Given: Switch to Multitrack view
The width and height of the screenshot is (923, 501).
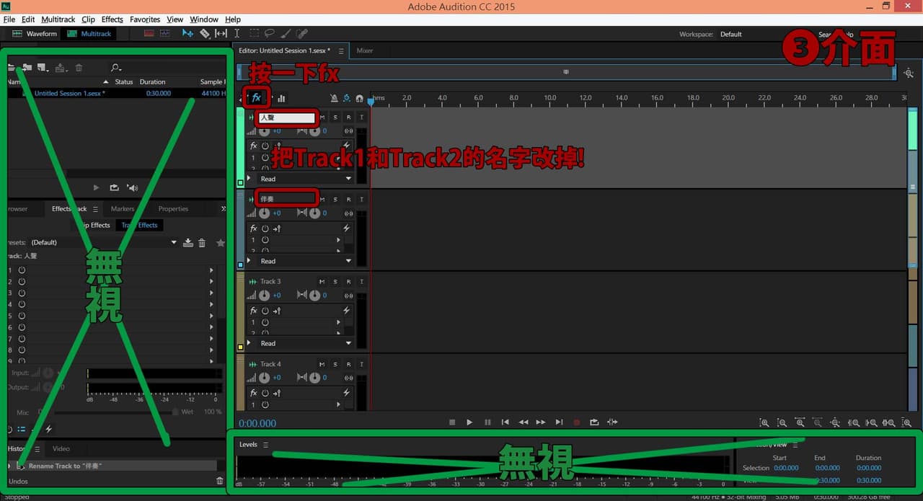Looking at the screenshot, I should (89, 33).
